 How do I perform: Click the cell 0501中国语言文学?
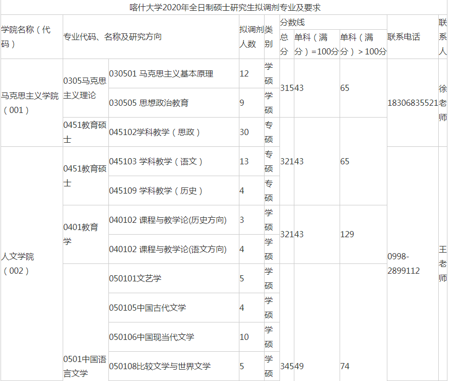(85, 366)
